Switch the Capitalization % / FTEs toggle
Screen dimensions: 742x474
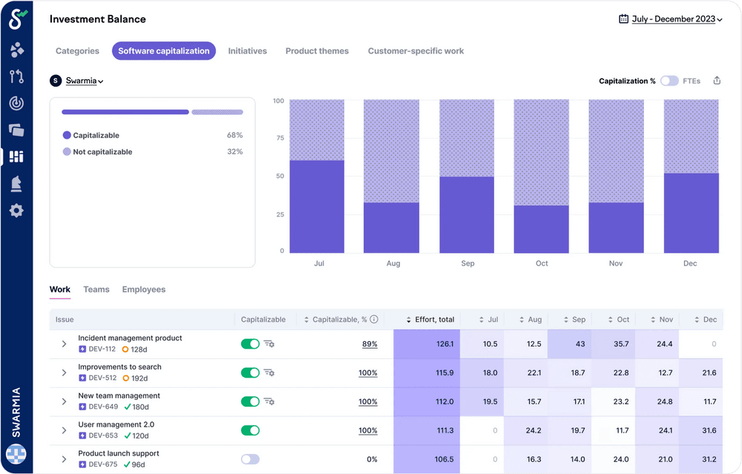pyautogui.click(x=669, y=81)
